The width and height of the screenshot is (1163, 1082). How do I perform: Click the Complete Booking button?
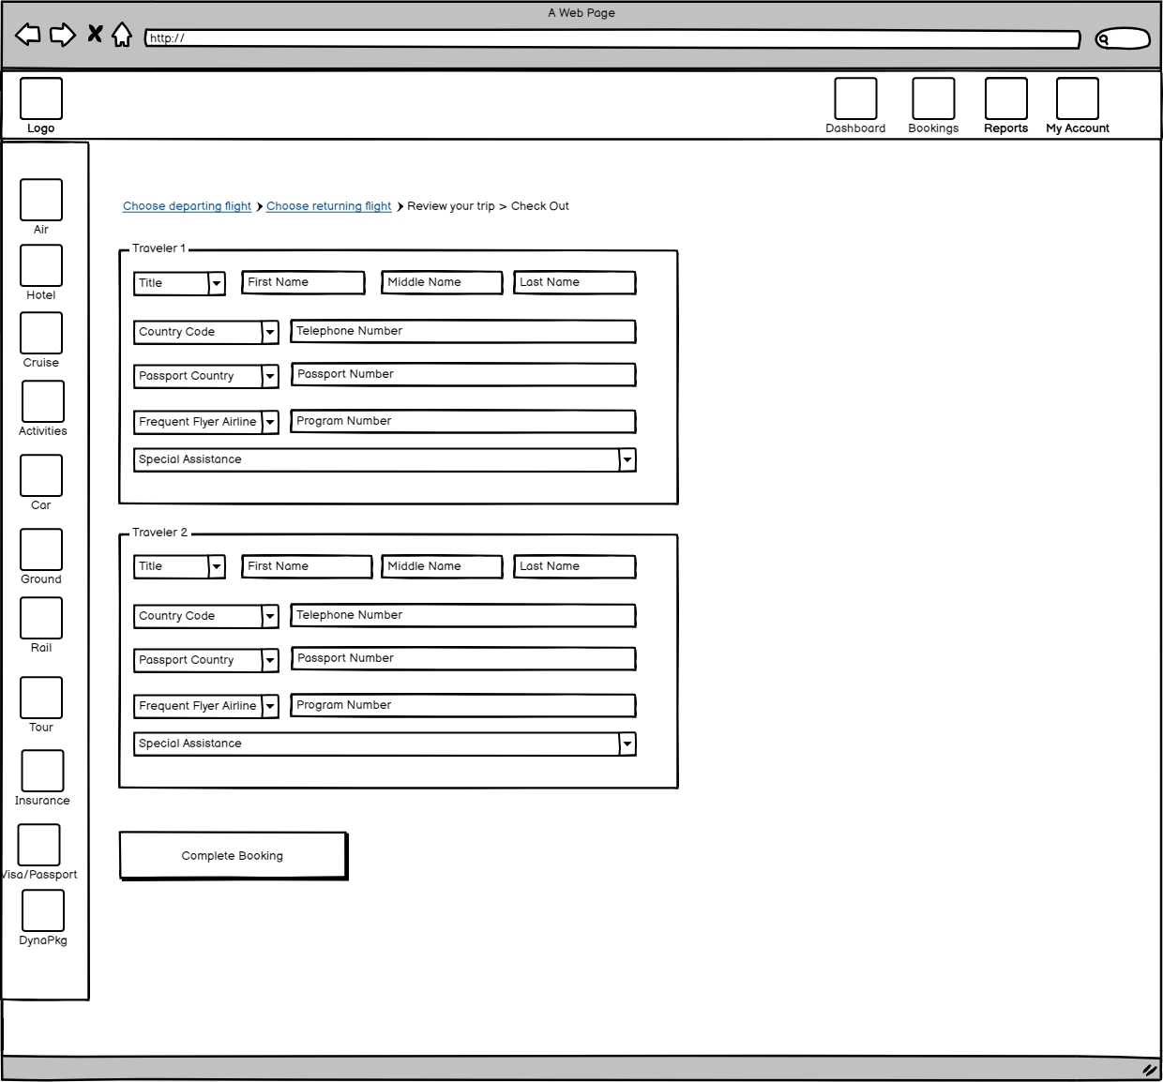233,856
